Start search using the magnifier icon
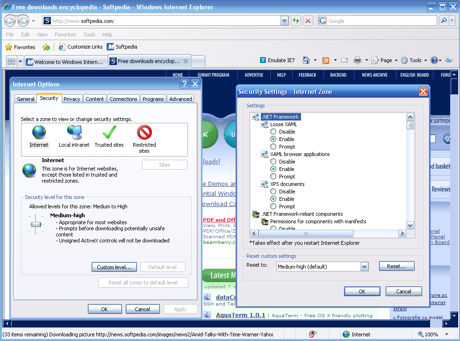This screenshot has width=460, height=341. pos(444,21)
